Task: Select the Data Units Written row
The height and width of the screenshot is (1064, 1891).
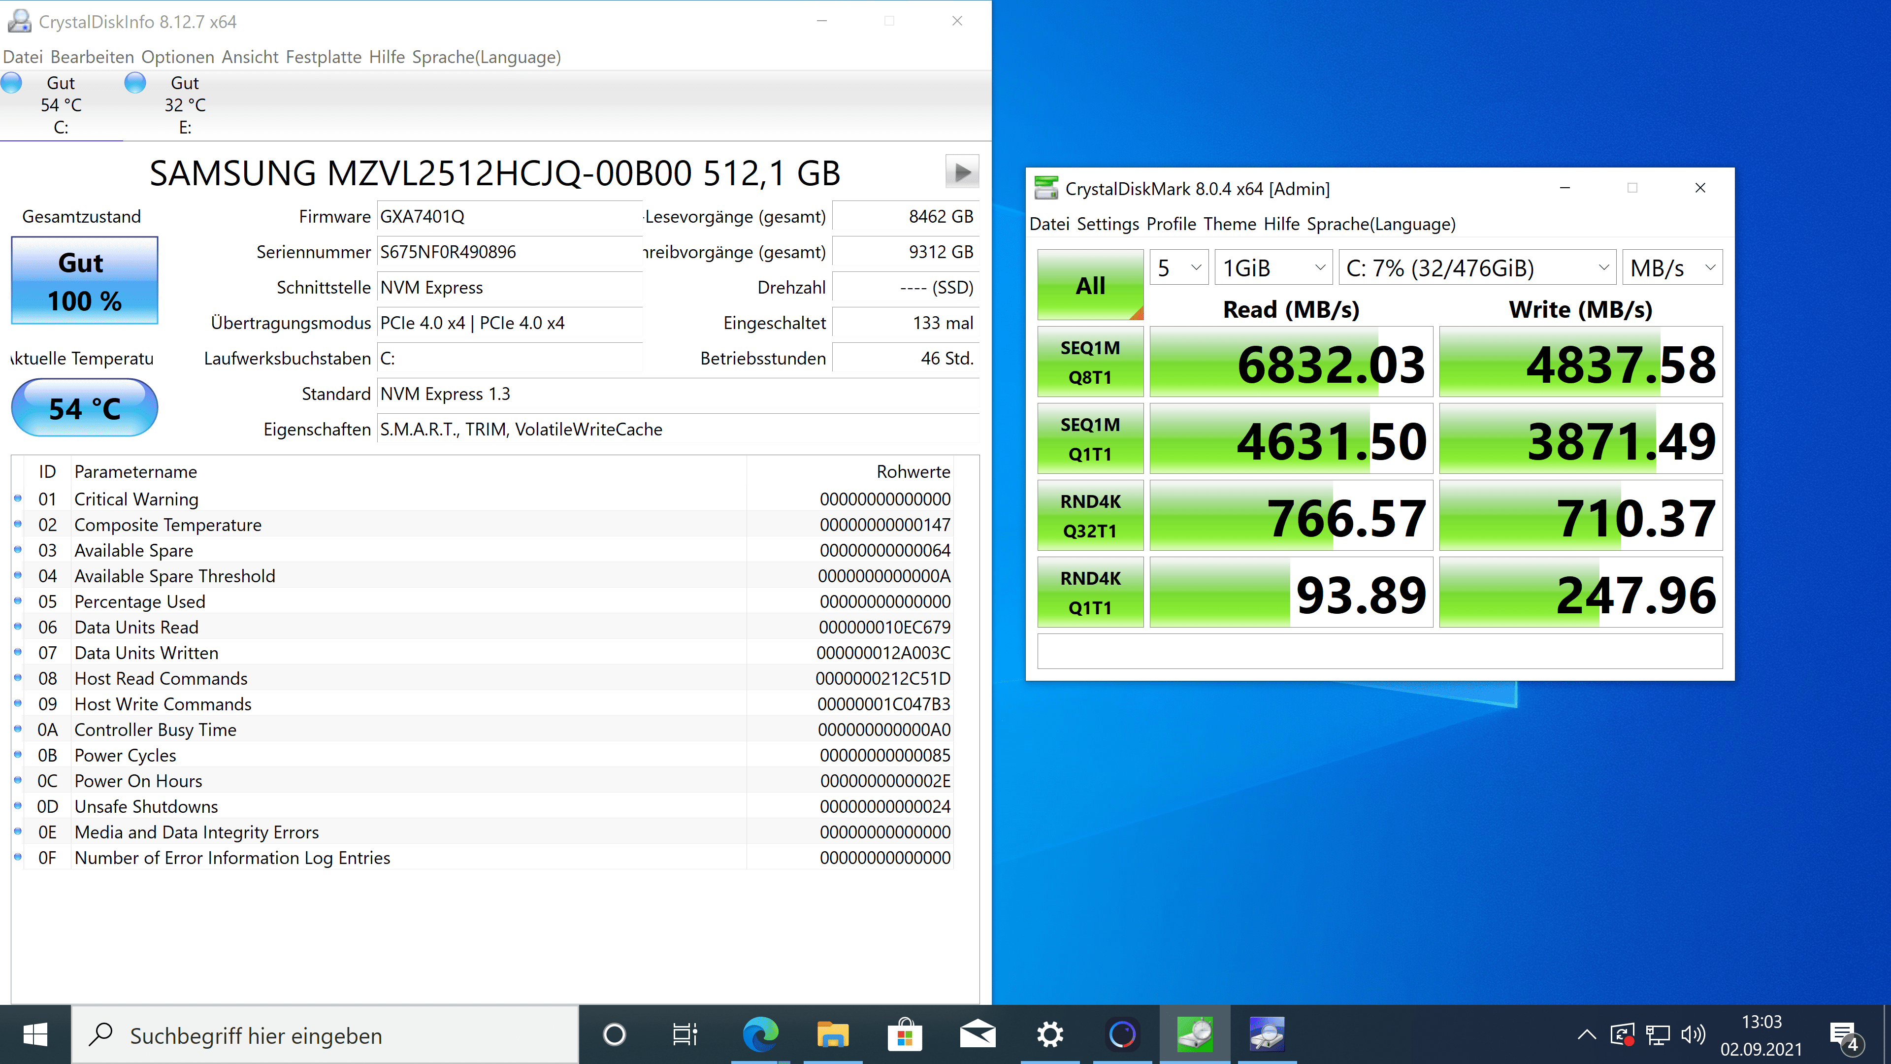Action: (x=483, y=652)
